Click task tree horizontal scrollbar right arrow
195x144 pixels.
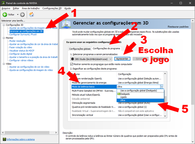pyautogui.click(x=56, y=132)
